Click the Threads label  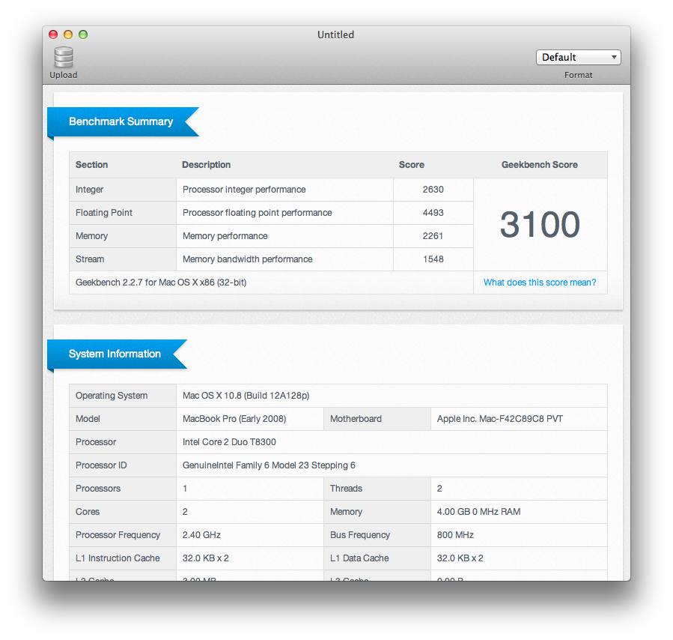pyautogui.click(x=346, y=489)
